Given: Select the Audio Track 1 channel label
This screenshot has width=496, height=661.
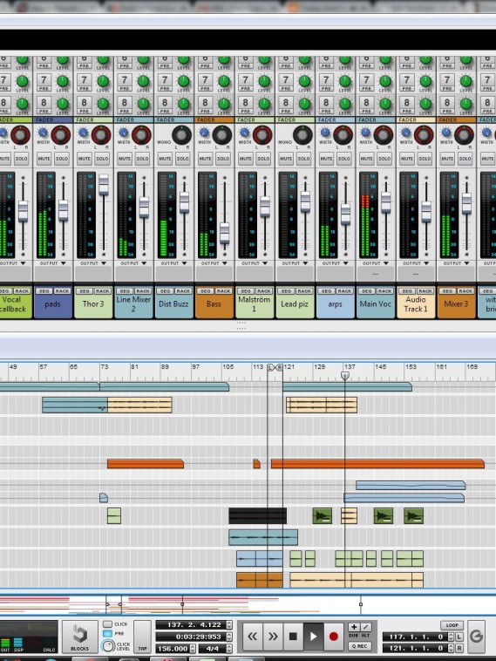Looking at the screenshot, I should (x=416, y=304).
